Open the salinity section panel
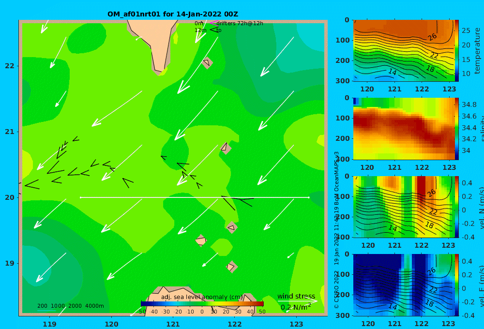 (404, 129)
